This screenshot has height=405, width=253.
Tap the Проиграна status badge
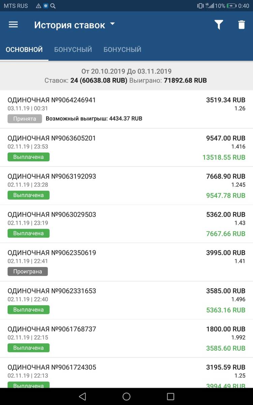coord(28,271)
